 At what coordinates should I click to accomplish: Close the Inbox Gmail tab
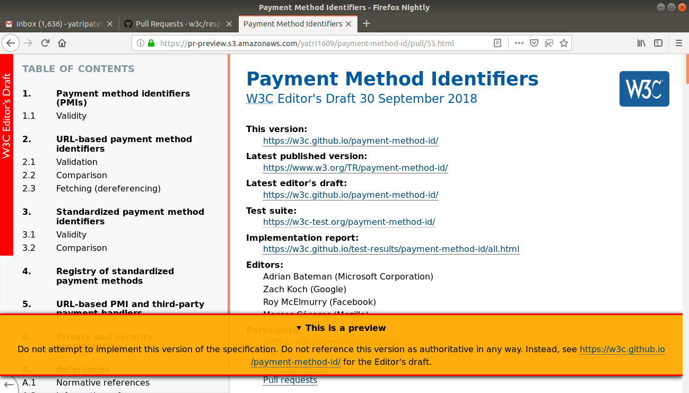[x=110, y=24]
